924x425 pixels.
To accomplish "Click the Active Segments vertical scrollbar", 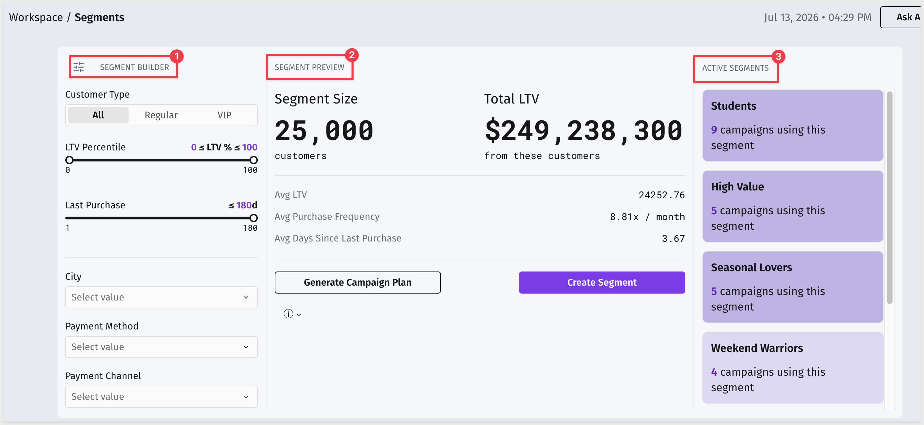I will [x=889, y=198].
